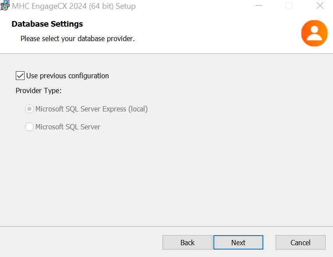Click the orange user profile logo
333x257 pixels.
(314, 33)
